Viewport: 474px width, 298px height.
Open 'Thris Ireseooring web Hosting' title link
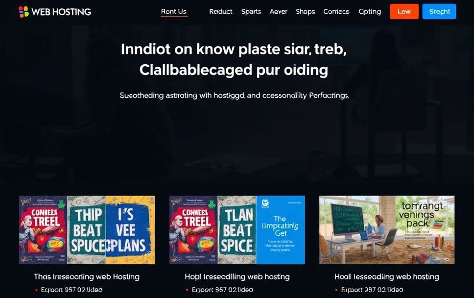[x=87, y=276]
